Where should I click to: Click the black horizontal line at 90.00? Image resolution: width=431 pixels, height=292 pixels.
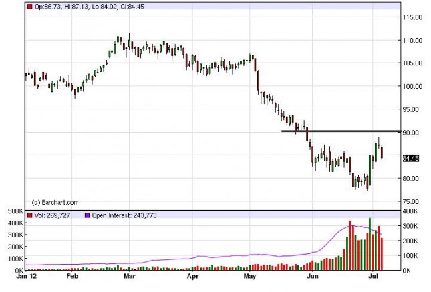tap(341, 131)
